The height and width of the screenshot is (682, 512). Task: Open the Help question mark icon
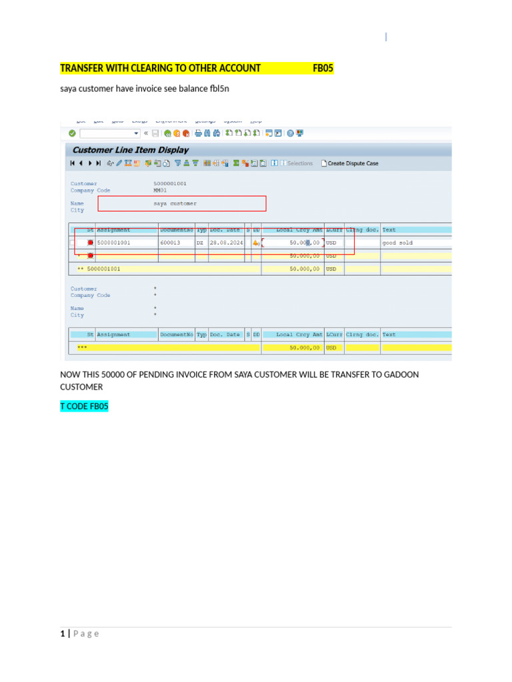291,133
